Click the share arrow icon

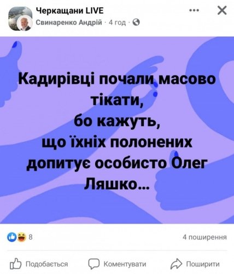(176, 264)
